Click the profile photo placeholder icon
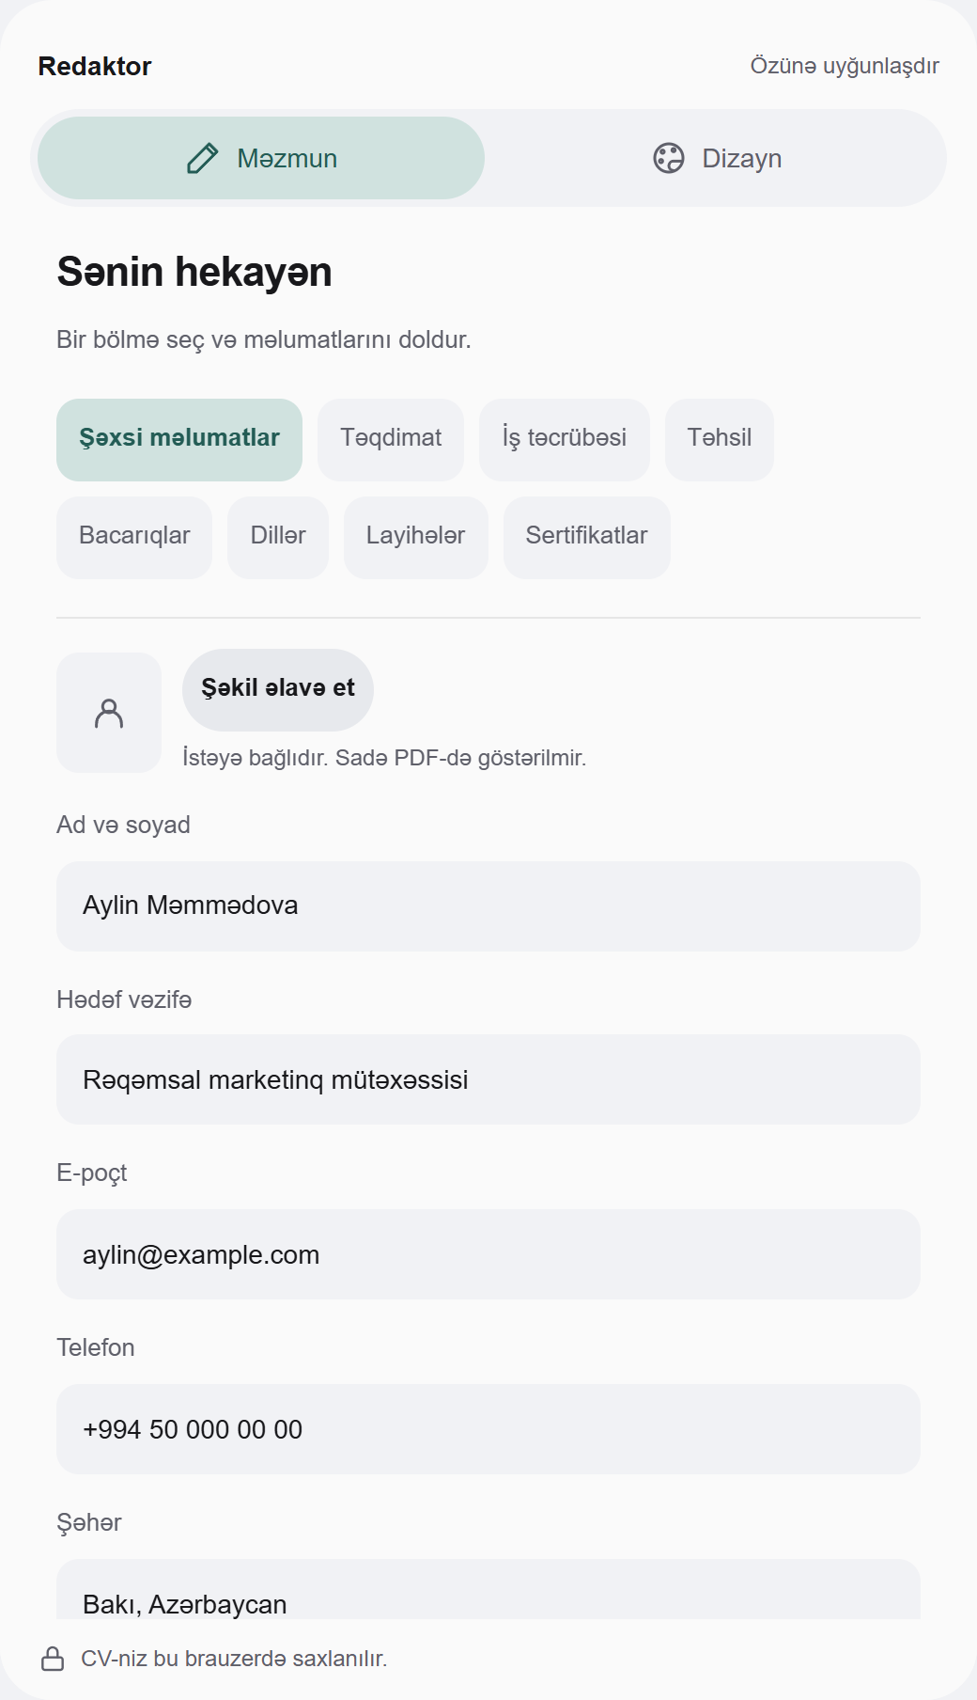The height and width of the screenshot is (1700, 977). tap(109, 713)
